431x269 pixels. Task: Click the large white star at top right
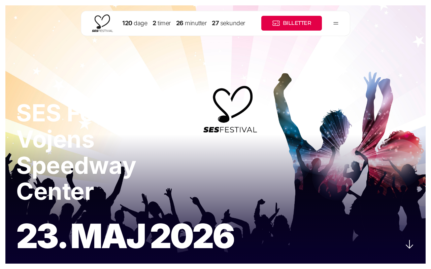click(x=419, y=41)
